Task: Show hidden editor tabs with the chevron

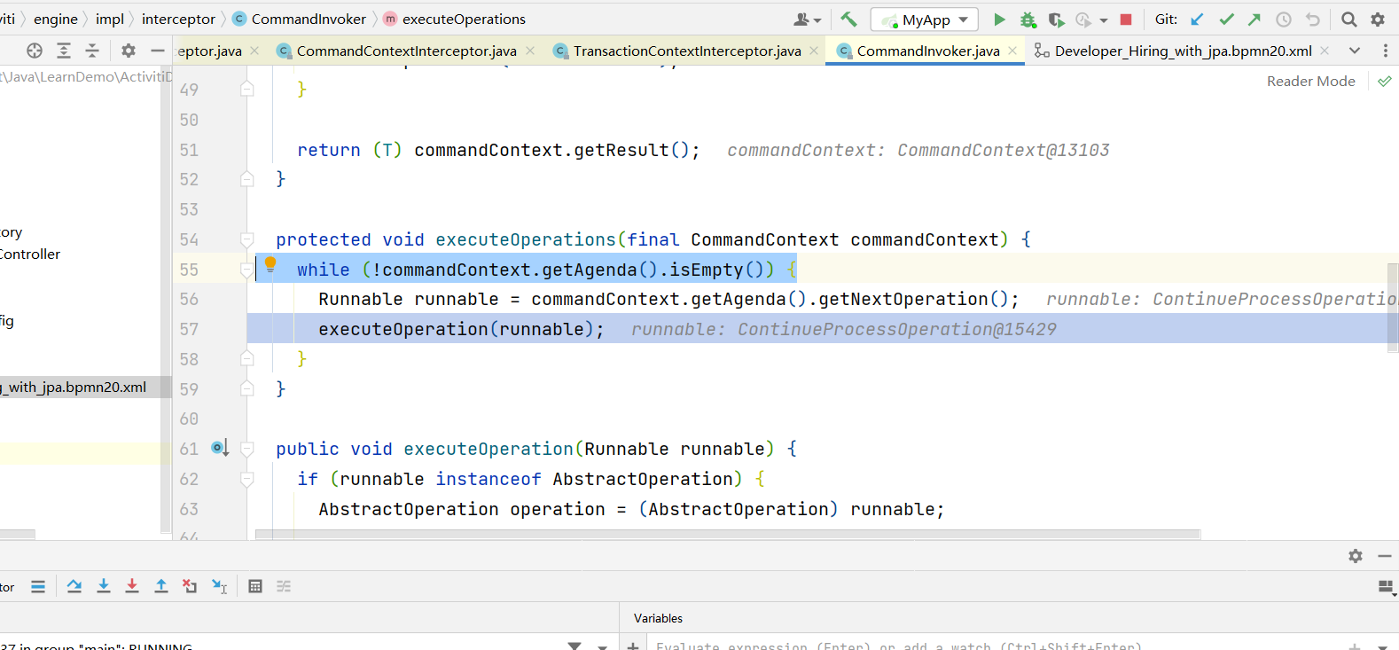Action: click(1355, 51)
